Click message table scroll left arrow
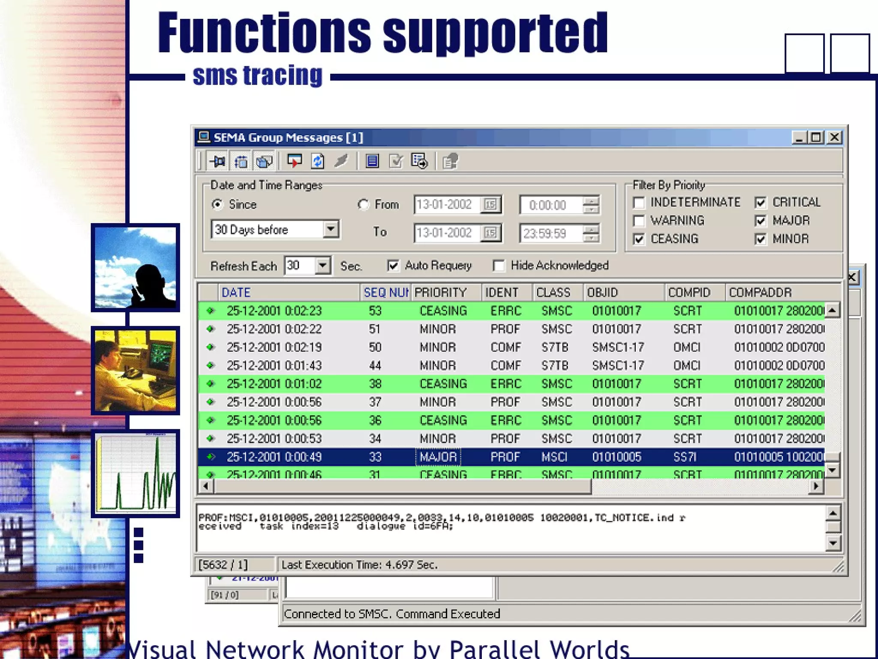This screenshot has width=878, height=659. (206, 487)
